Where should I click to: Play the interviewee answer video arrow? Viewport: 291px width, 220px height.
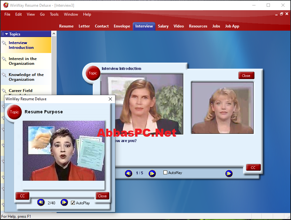pos(229,173)
